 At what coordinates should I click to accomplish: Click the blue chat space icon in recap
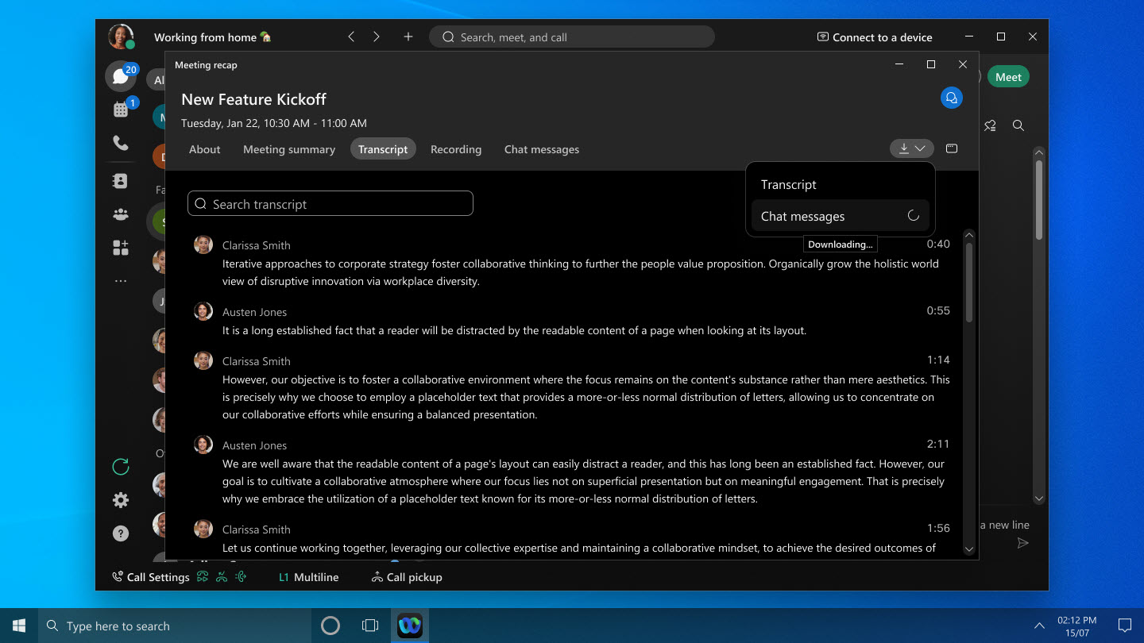pyautogui.click(x=952, y=98)
